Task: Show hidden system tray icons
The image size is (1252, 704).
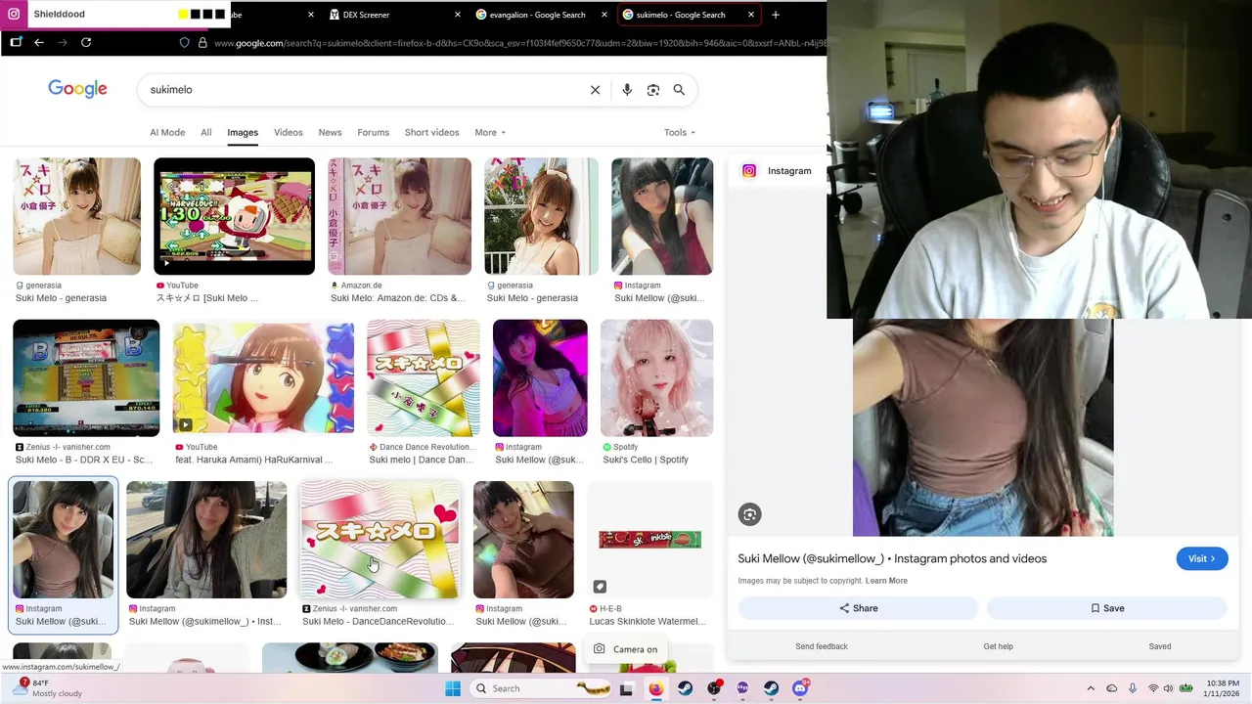Action: coord(1091,688)
